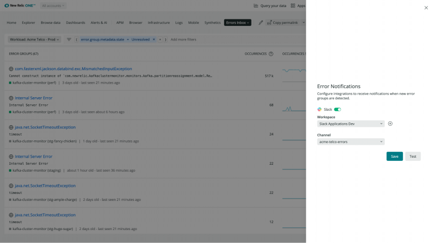Open the Dashboards tab
The width and height of the screenshot is (432, 243).
(x=76, y=23)
